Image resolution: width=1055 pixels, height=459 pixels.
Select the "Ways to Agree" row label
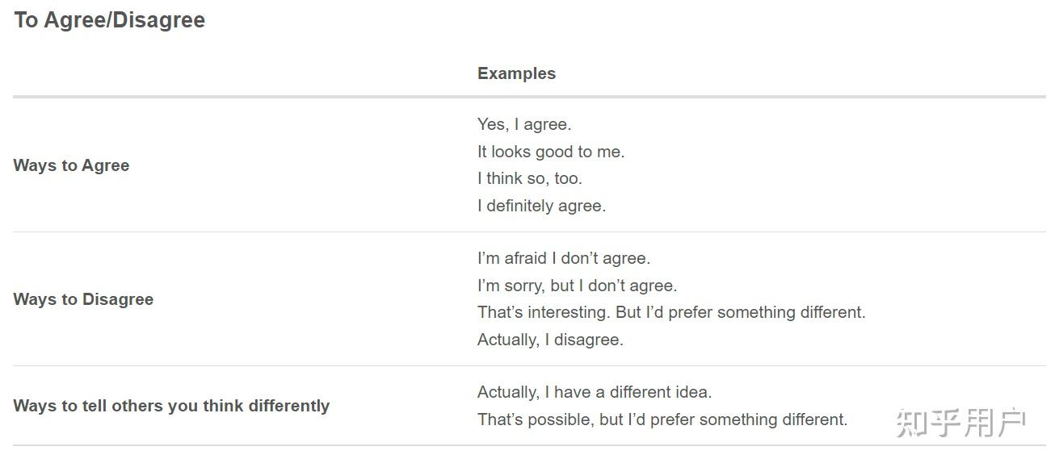point(71,165)
